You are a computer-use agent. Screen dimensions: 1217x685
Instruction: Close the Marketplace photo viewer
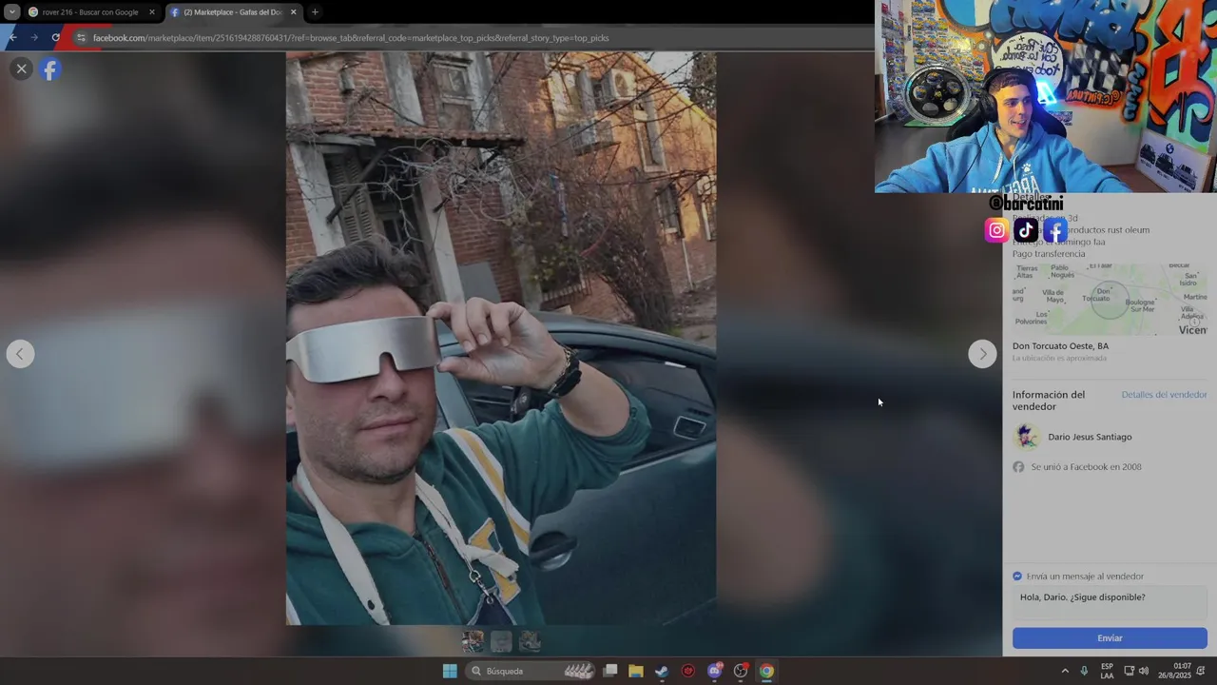(21, 68)
